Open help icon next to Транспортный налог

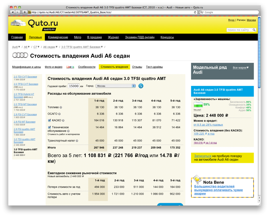(x=77, y=141)
